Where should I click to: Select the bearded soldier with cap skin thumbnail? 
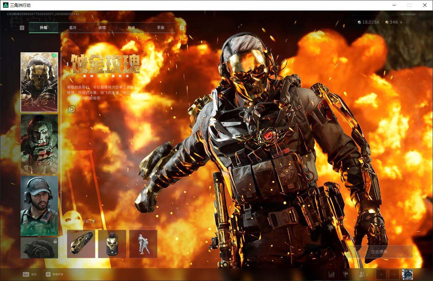point(39,206)
